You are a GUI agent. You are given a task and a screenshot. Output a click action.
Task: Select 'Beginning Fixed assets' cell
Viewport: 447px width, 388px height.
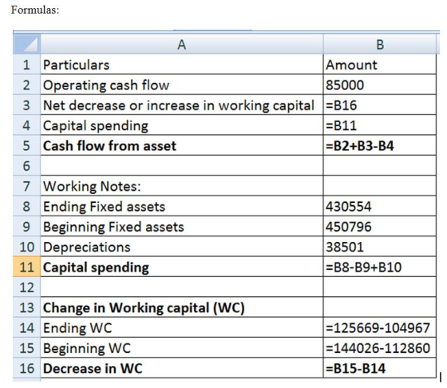[x=182, y=227]
